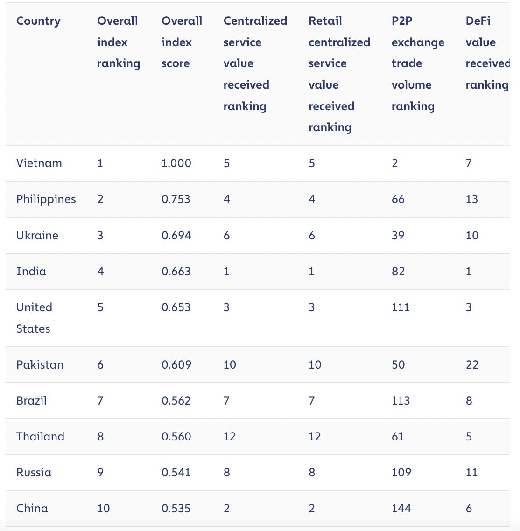Click the Philippines country cell
Viewport: 520px width, 531px height.
46,199
